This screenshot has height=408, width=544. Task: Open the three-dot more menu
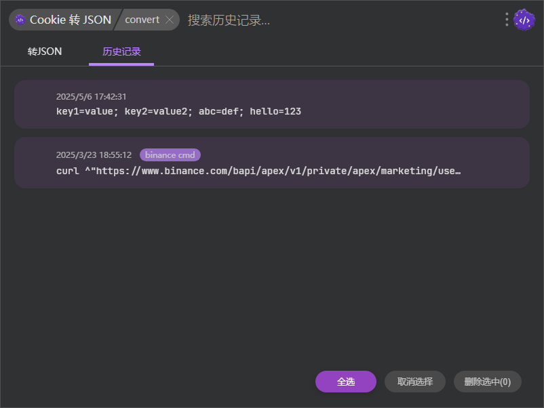507,20
